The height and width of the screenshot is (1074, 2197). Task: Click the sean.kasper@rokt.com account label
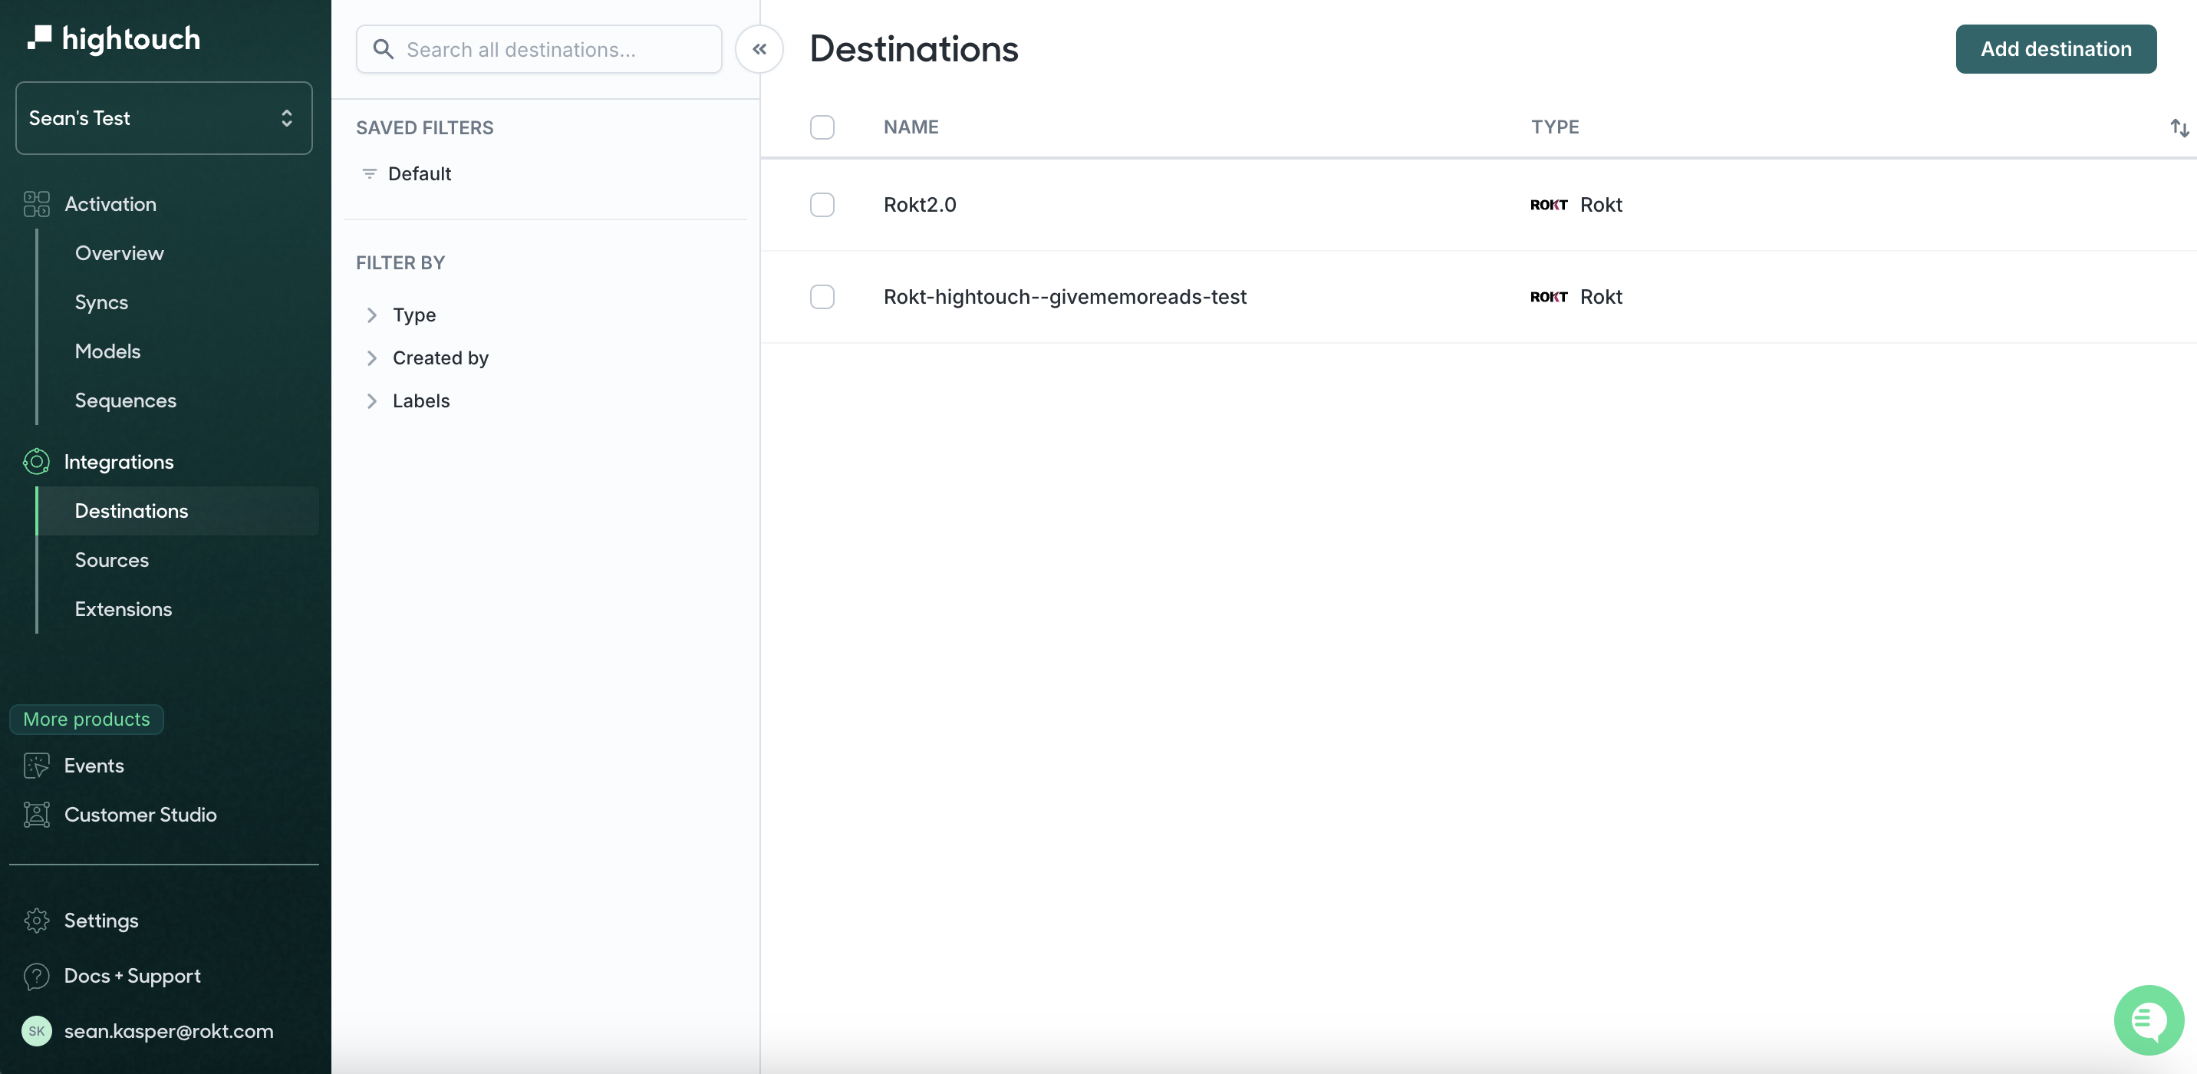(169, 1031)
